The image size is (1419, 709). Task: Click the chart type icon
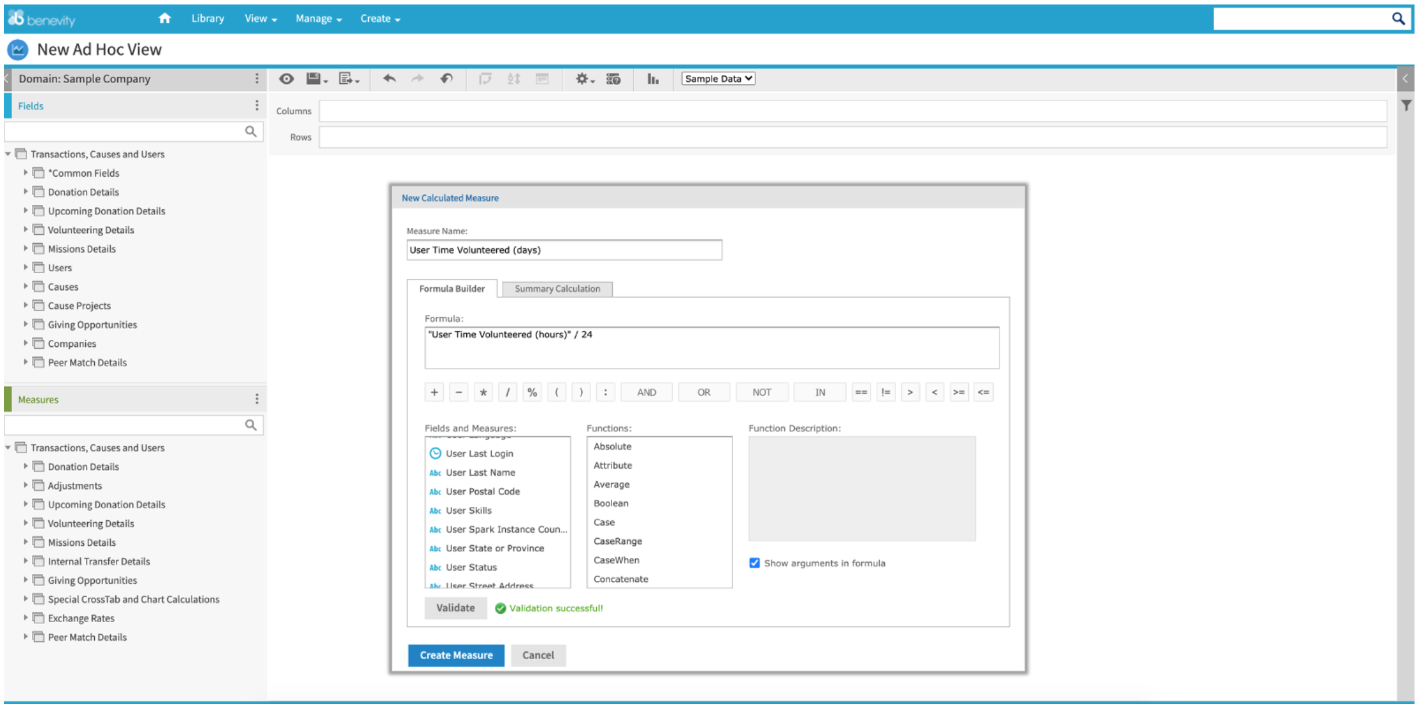point(653,79)
